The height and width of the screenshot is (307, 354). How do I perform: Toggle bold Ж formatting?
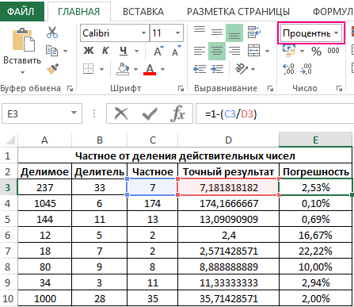click(x=89, y=51)
